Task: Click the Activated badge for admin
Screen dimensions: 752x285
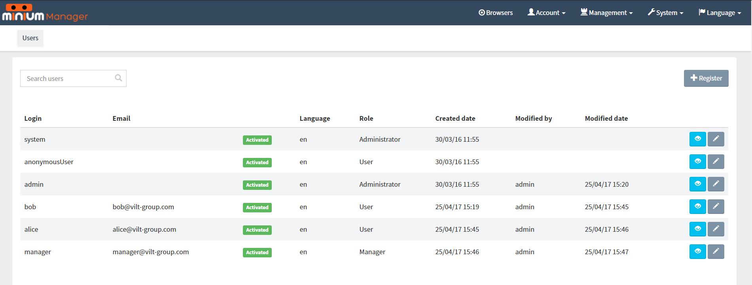Action: pyautogui.click(x=257, y=185)
